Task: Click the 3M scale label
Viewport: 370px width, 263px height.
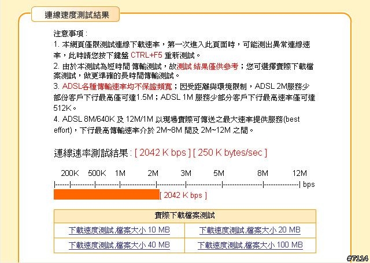Action: click(186, 174)
